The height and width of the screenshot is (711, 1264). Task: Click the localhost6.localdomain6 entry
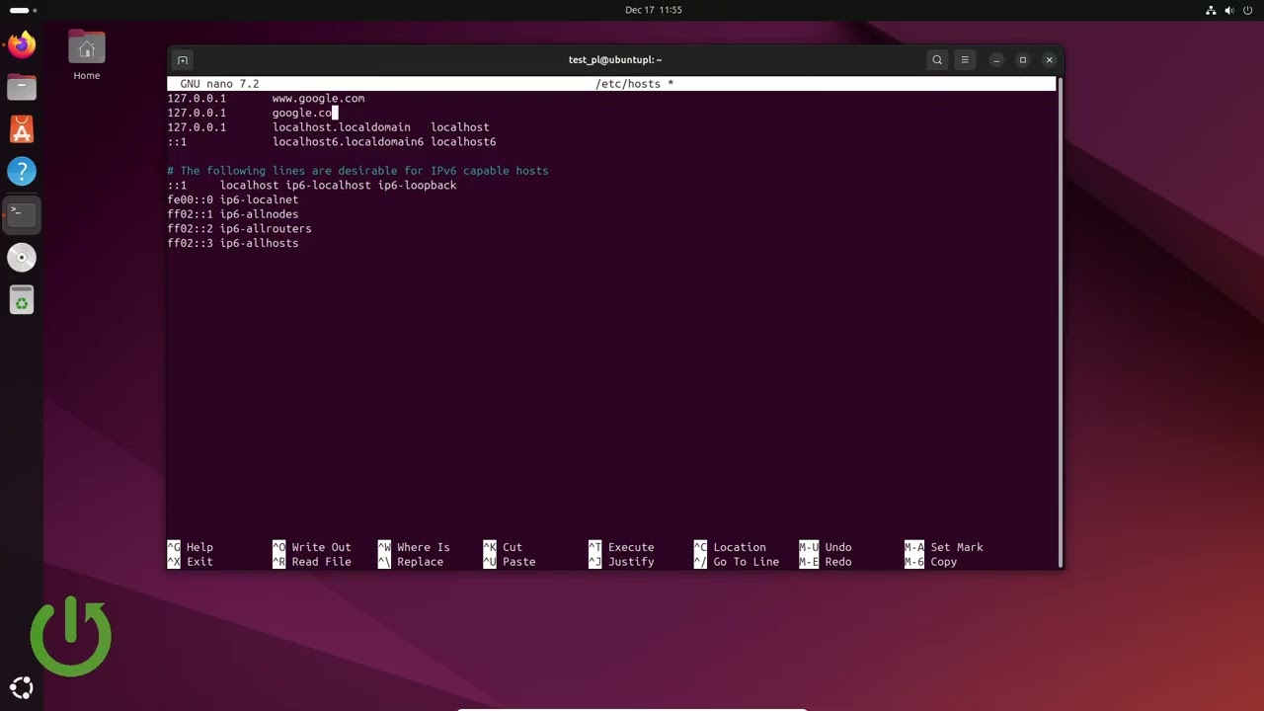[348, 142]
